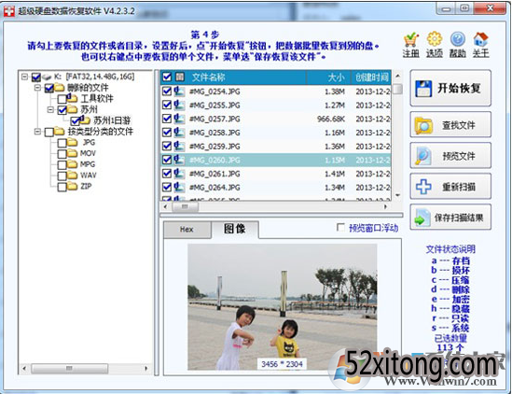
Task: Select the 图像 preview tab
Action: [235, 229]
